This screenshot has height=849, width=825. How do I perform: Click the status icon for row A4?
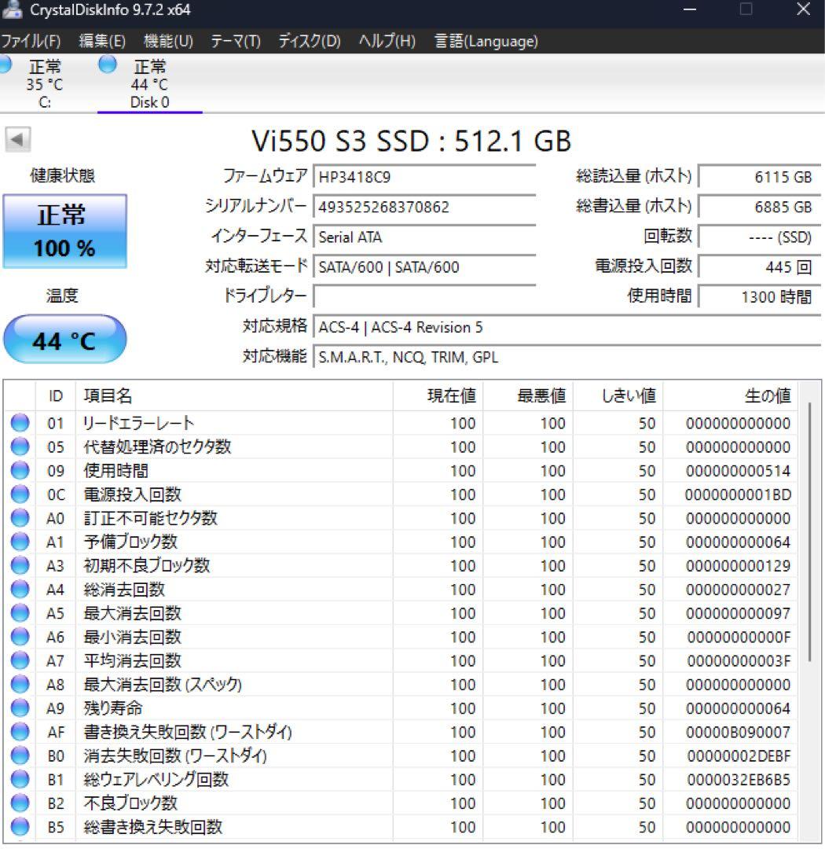pyautogui.click(x=20, y=589)
